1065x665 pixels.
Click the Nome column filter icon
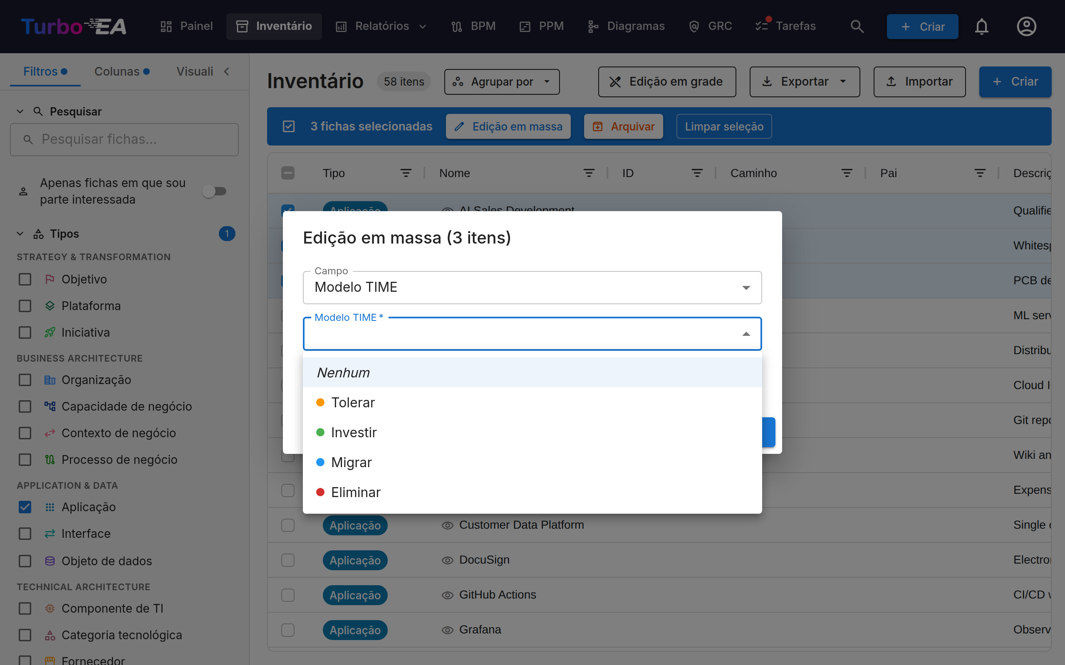tap(589, 173)
